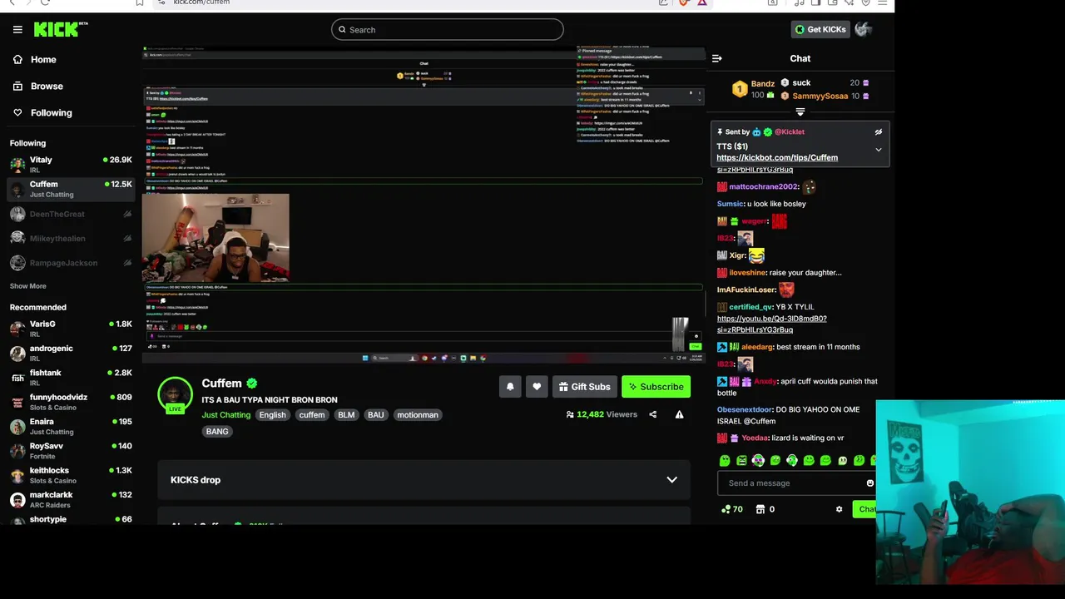
Task: Click SammyySosaa in gift leaderboard
Action: coord(820,97)
